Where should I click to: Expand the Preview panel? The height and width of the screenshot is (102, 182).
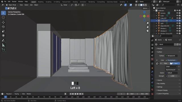[160, 48]
